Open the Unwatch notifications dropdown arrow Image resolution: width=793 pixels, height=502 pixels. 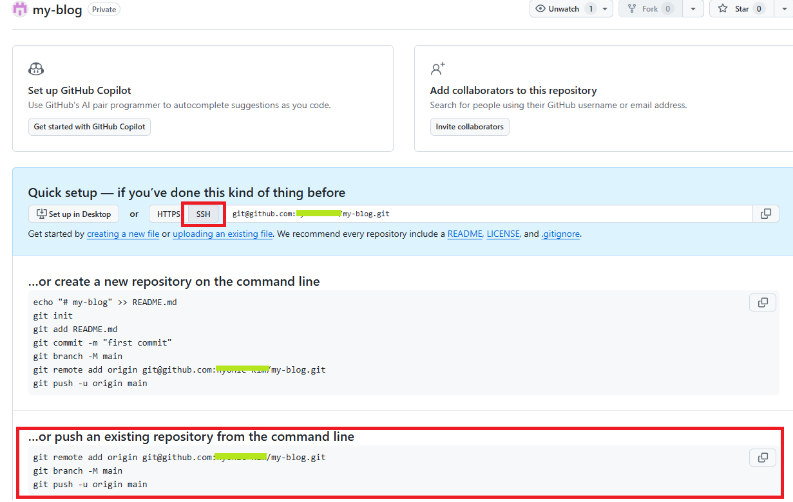pyautogui.click(x=605, y=9)
